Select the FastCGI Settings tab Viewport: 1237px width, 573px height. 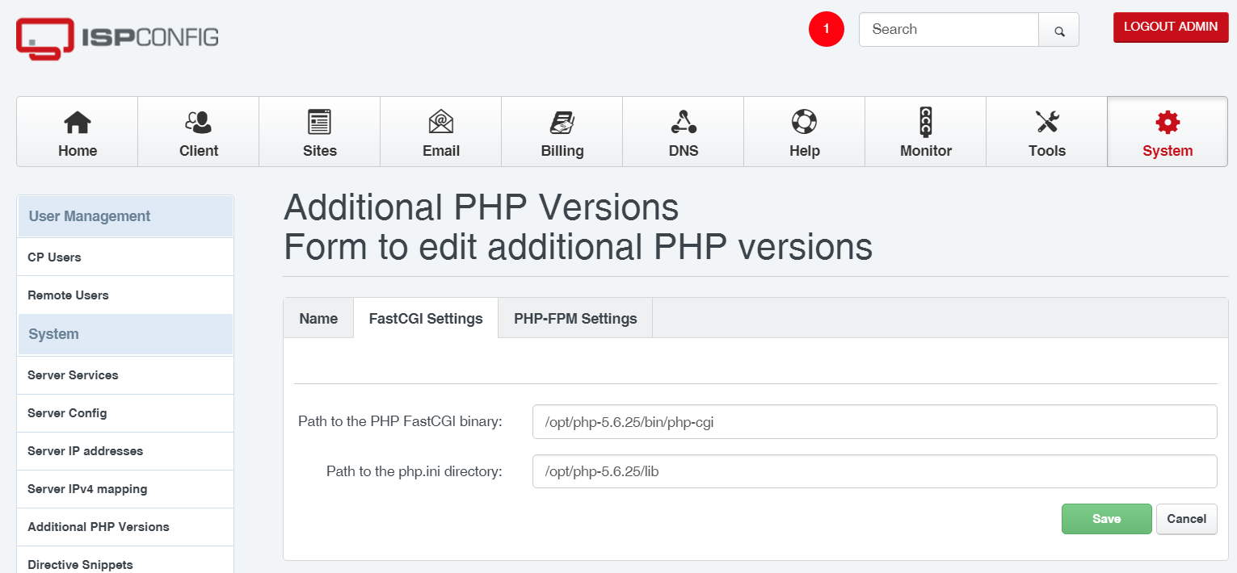click(426, 318)
